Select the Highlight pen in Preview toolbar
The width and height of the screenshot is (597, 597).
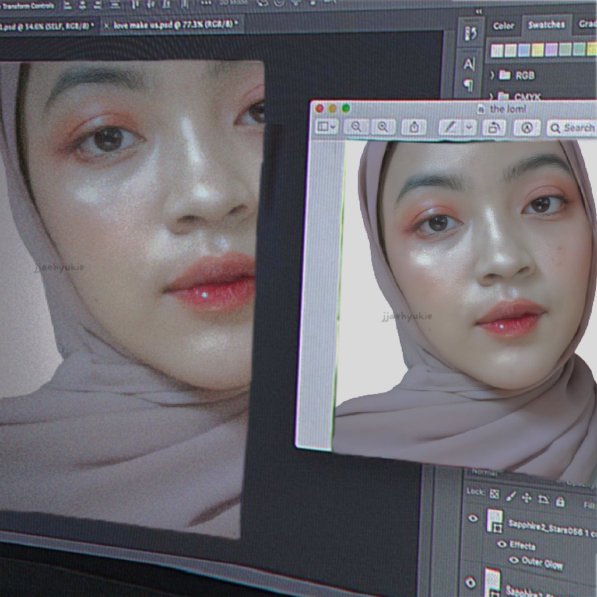coord(450,127)
